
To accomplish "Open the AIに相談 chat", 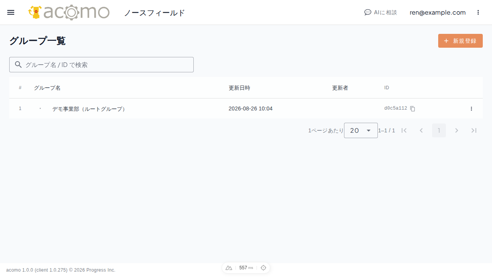I will coord(381,12).
